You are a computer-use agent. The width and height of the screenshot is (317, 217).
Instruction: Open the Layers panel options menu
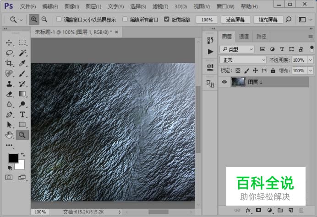pyautogui.click(x=311, y=37)
